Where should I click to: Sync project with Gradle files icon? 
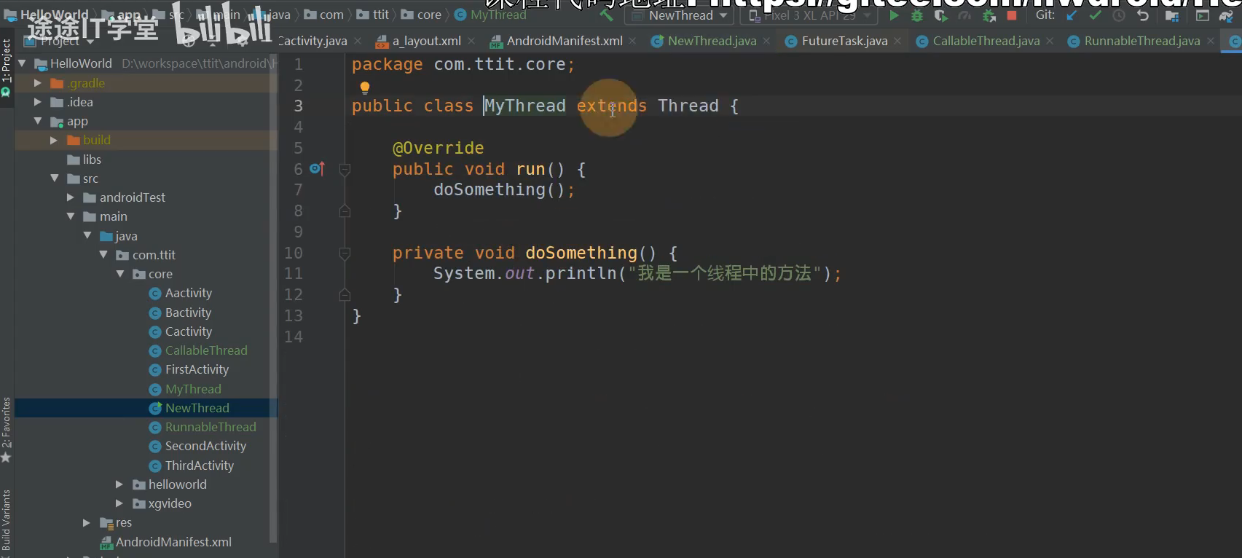click(1227, 15)
